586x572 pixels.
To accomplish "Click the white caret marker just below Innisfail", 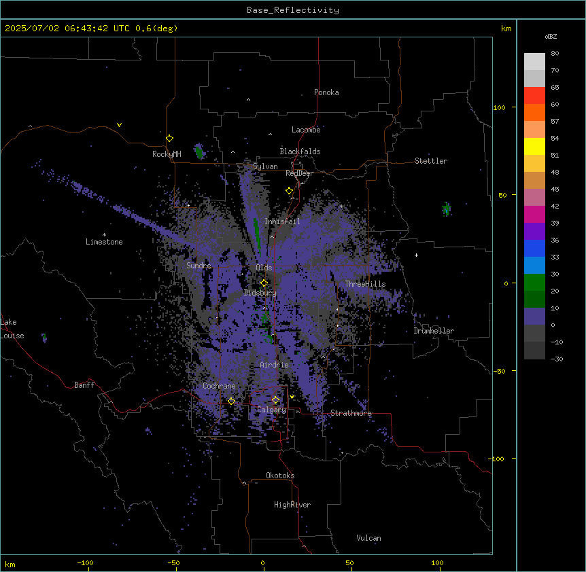I will point(272,236).
